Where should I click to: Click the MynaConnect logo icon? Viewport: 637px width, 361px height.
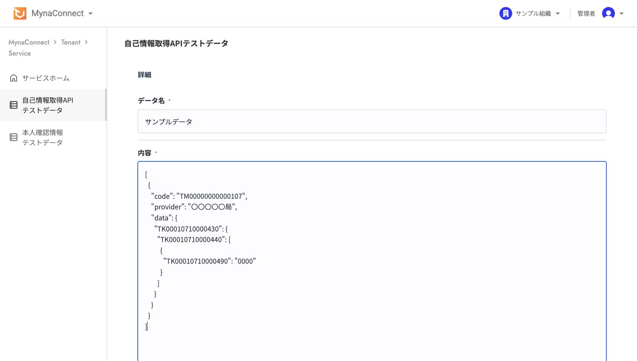20,14
